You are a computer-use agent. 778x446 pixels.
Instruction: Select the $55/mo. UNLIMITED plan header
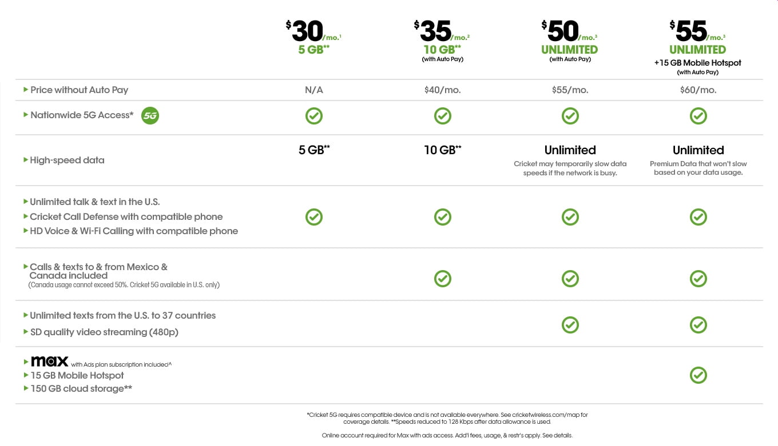pyautogui.click(x=698, y=47)
